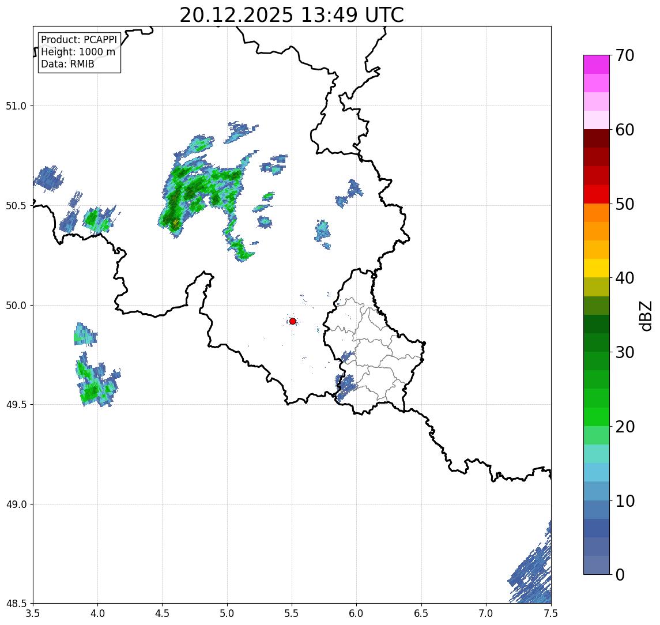Viewport: 660px width, 625px height.
Task: Click the colorbar tick label 20
Action: pos(625,427)
